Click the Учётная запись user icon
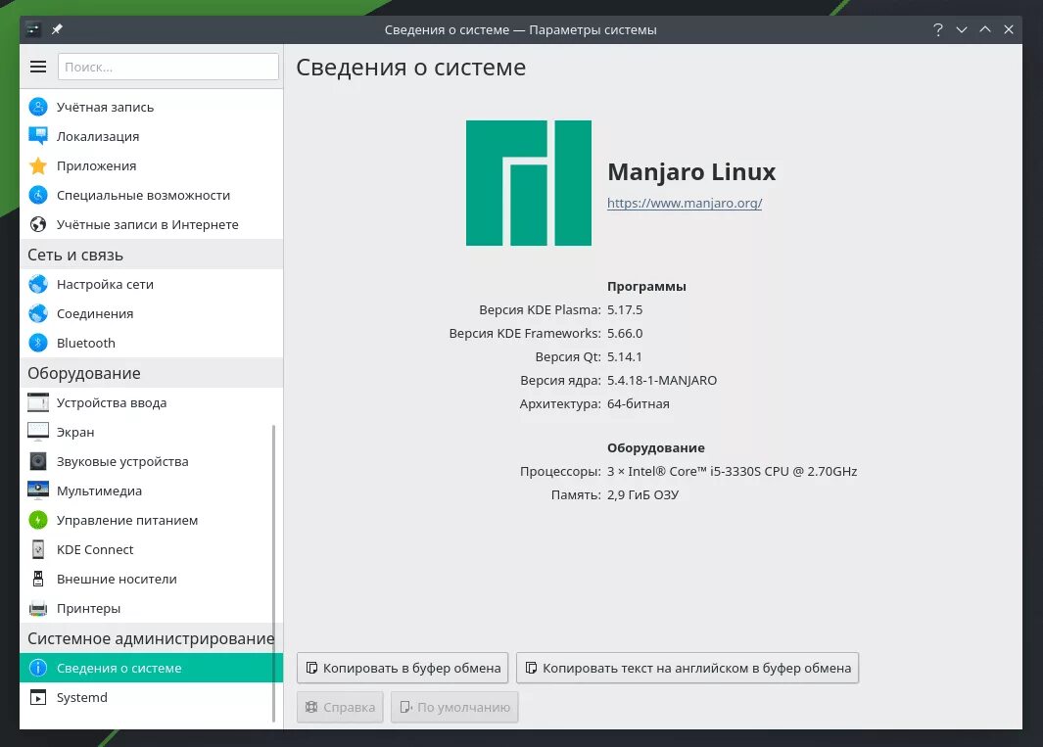The image size is (1043, 747). point(38,107)
